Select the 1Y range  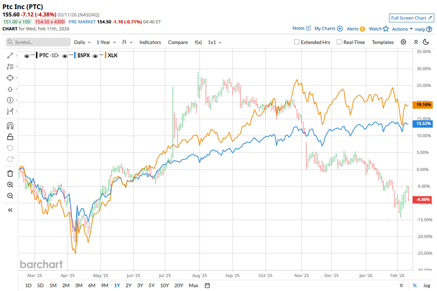click(x=117, y=286)
